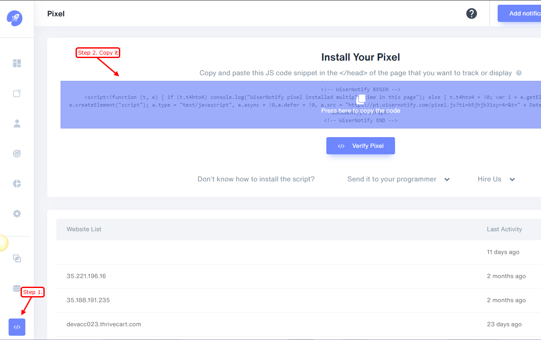Click the data stack icon above Step 1
Viewport: 541px width, 340px height.
pyautogui.click(x=17, y=288)
